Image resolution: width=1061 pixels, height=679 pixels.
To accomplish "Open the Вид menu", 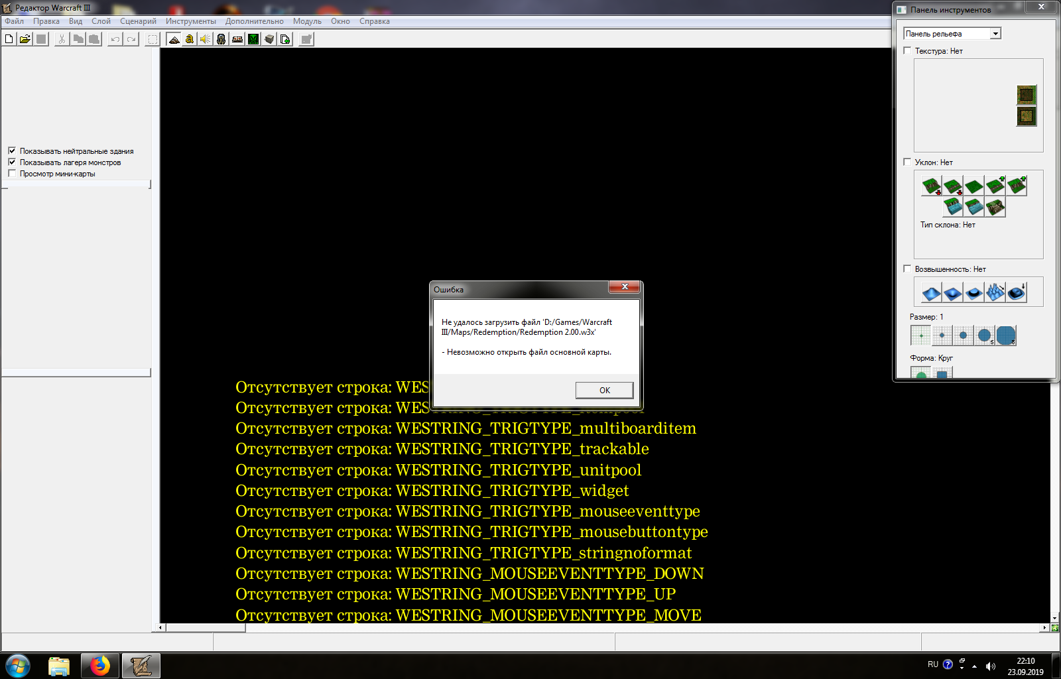I will [x=76, y=21].
